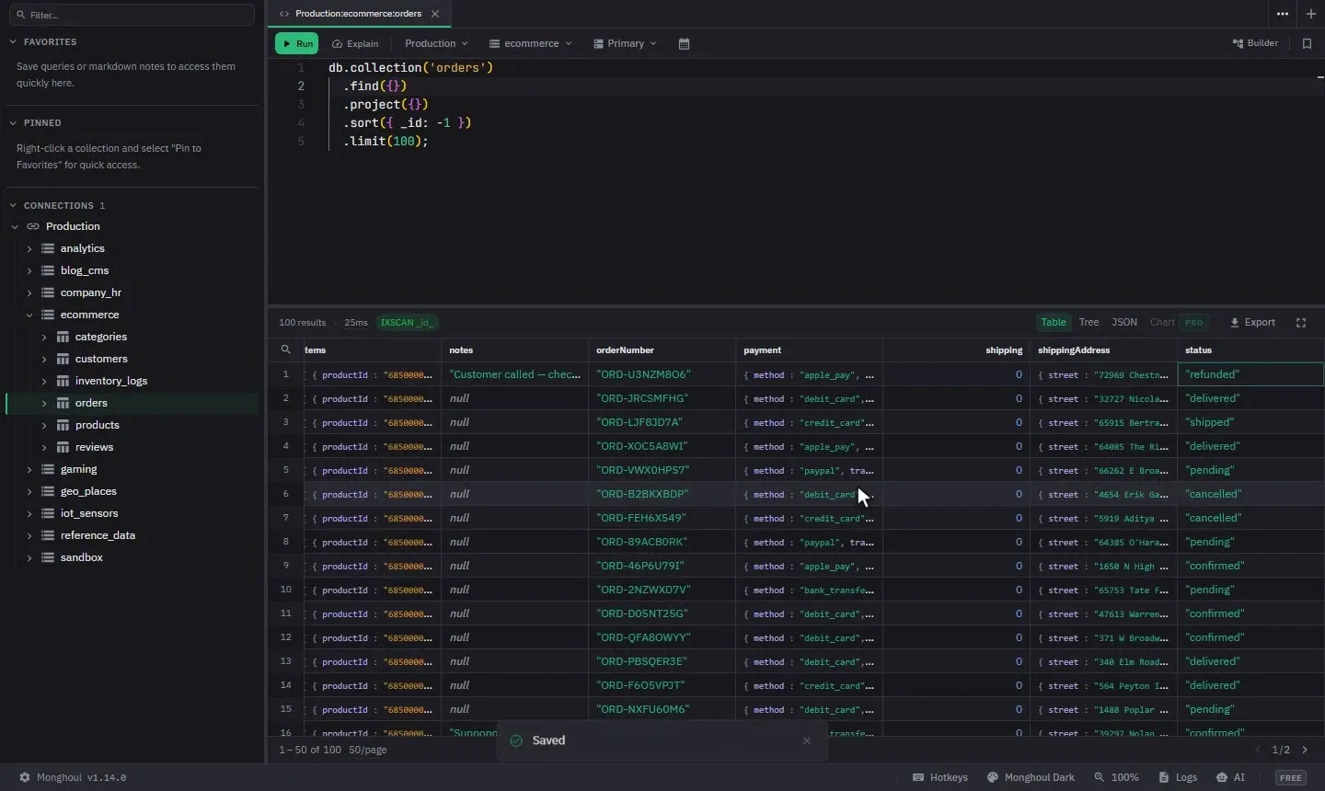The image size is (1325, 791).
Task: Add a new query tab with plus icon
Action: (1311, 14)
